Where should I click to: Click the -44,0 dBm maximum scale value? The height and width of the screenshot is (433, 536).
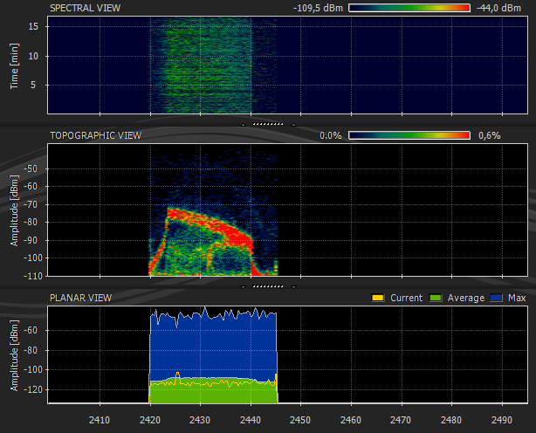pyautogui.click(x=500, y=8)
